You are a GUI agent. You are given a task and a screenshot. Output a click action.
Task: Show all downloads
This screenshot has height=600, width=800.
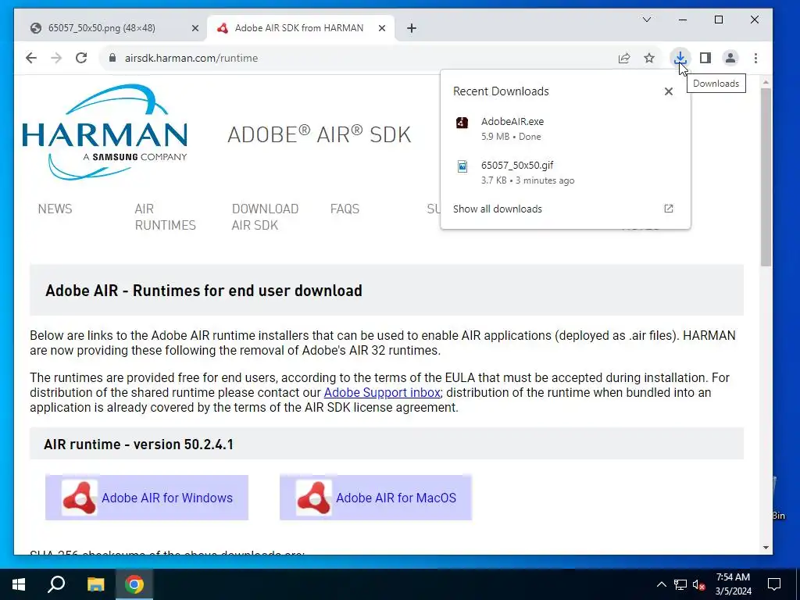coord(498,209)
